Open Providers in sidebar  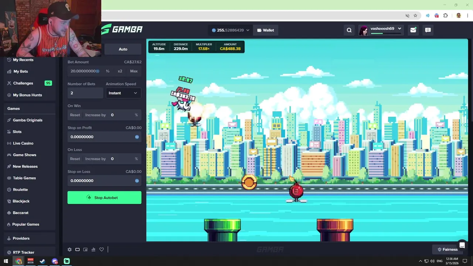pyautogui.click(x=21, y=238)
